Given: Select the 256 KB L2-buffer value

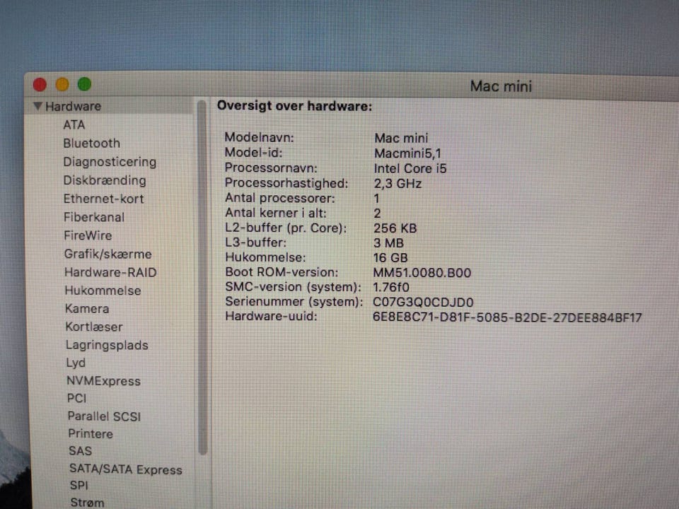Looking at the screenshot, I should pyautogui.click(x=395, y=228).
